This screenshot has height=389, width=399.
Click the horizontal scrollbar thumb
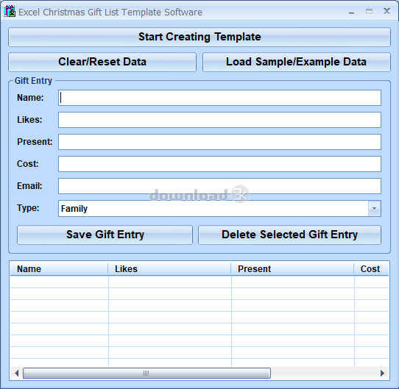(x=146, y=374)
